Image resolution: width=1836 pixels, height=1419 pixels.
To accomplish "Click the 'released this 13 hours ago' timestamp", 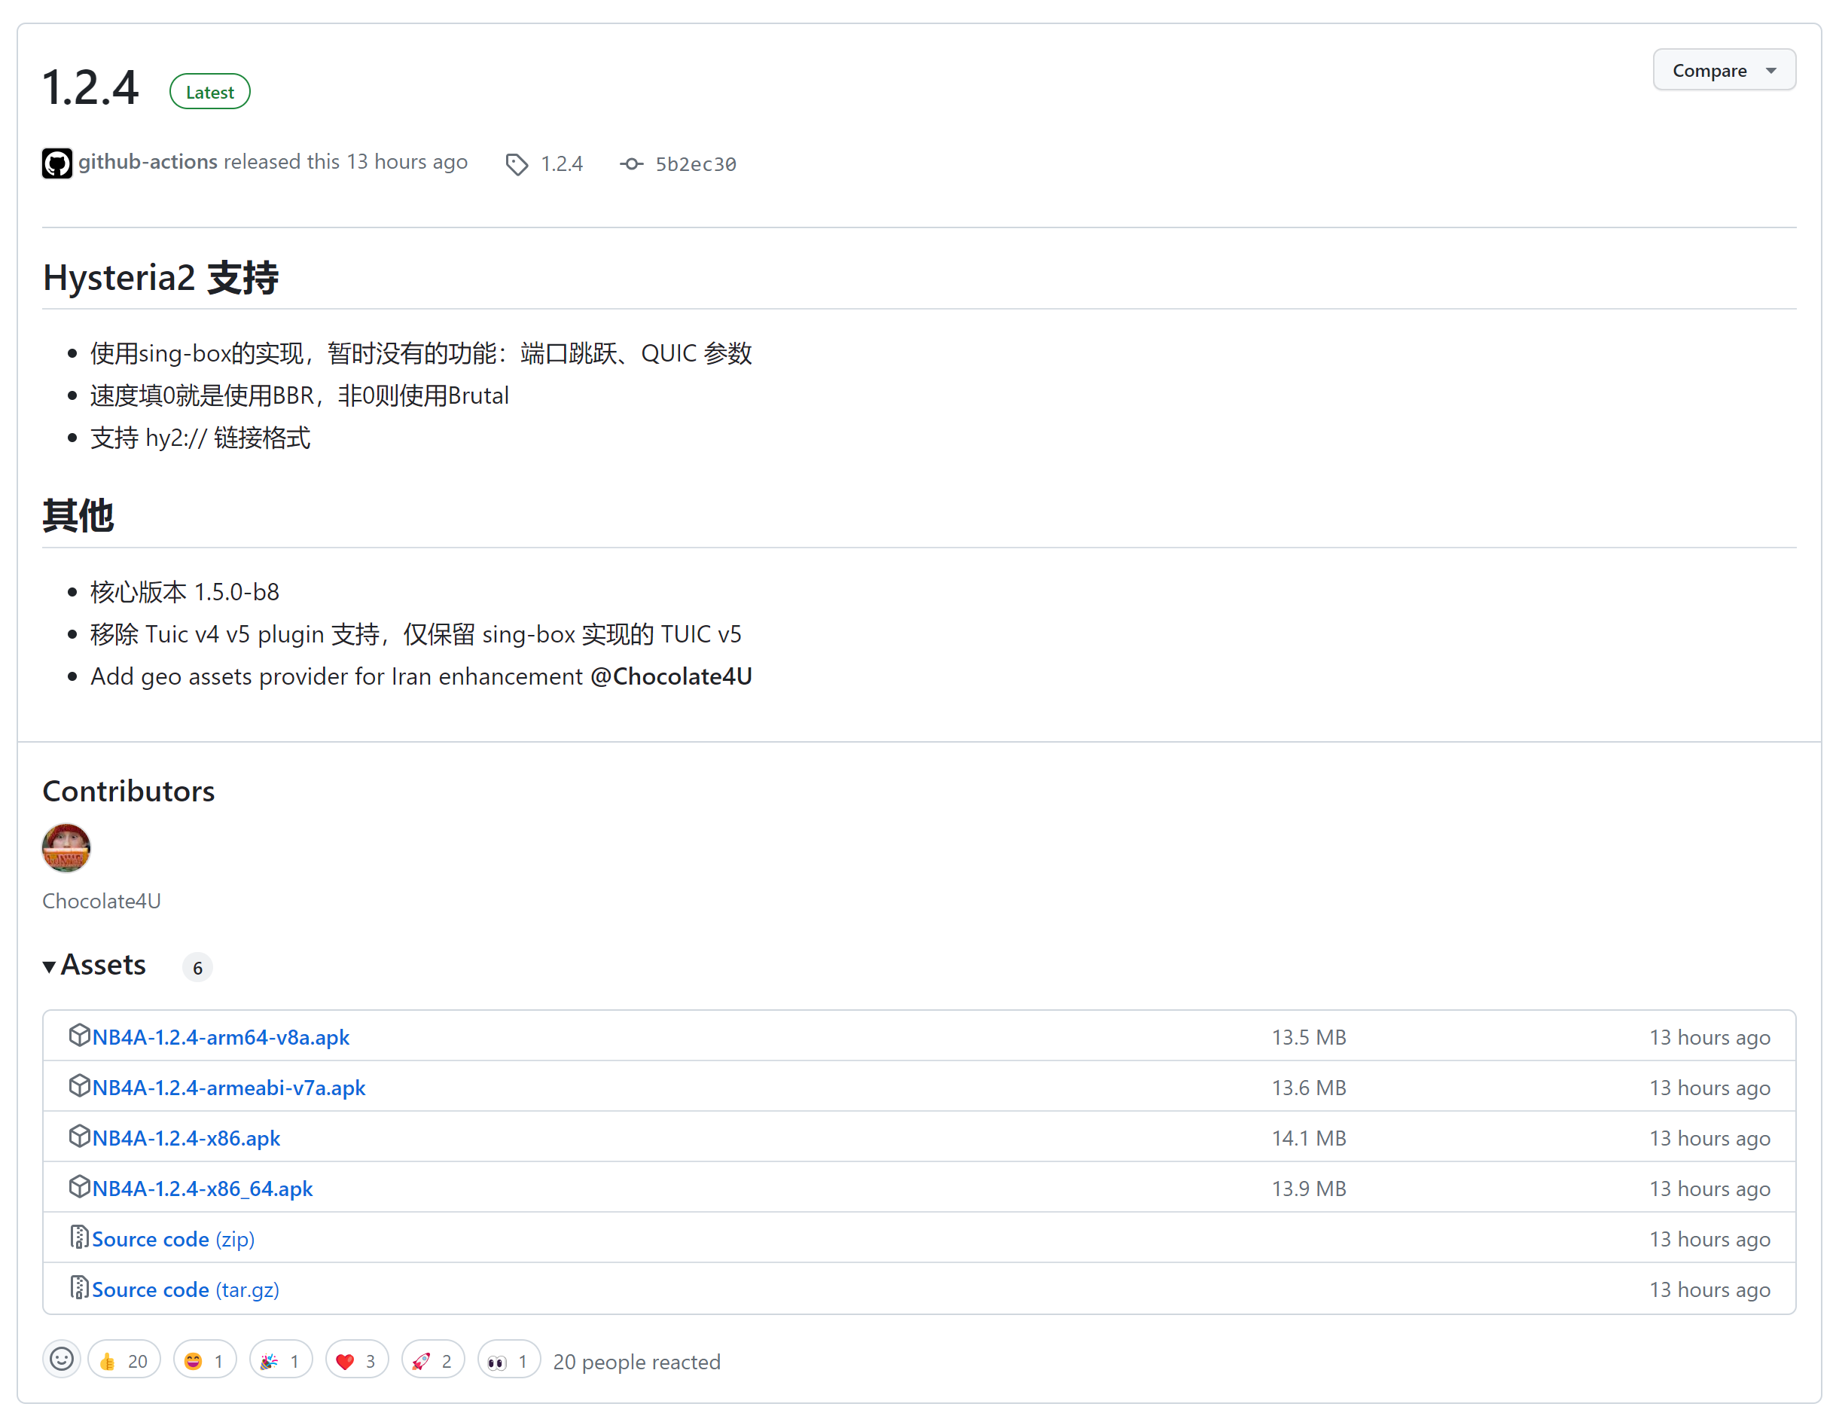I will coord(346,161).
